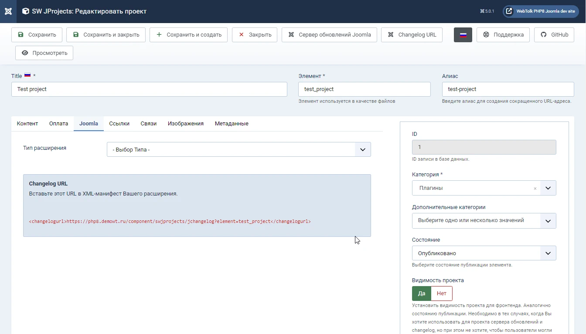Click Сохранить и закрыть button
The image size is (586, 334).
click(x=106, y=35)
